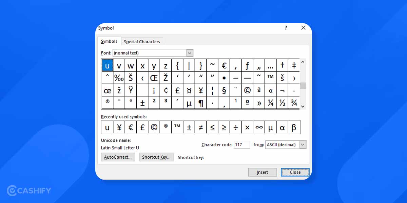This screenshot has width=407, height=203.
Task: Pick the alpha symbol from recently used symbols
Action: point(282,127)
